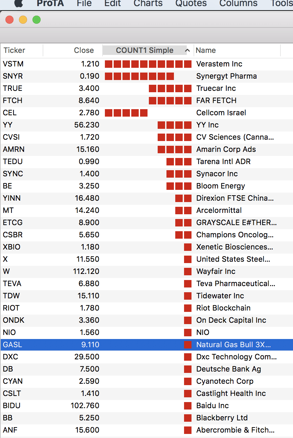Click the close price 29.500
This screenshot has height=438, width=293.
87,357
